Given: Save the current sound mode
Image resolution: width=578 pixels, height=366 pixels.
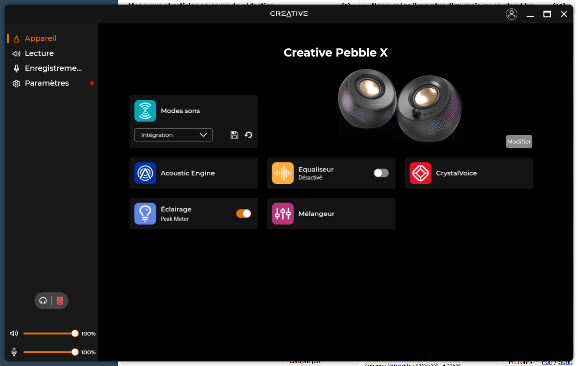Looking at the screenshot, I should 234,135.
